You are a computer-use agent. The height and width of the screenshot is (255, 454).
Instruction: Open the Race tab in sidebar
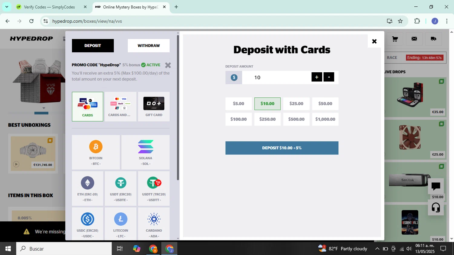click(x=392, y=57)
